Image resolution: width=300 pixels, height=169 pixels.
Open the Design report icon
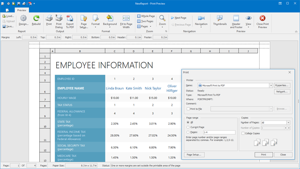(23, 18)
